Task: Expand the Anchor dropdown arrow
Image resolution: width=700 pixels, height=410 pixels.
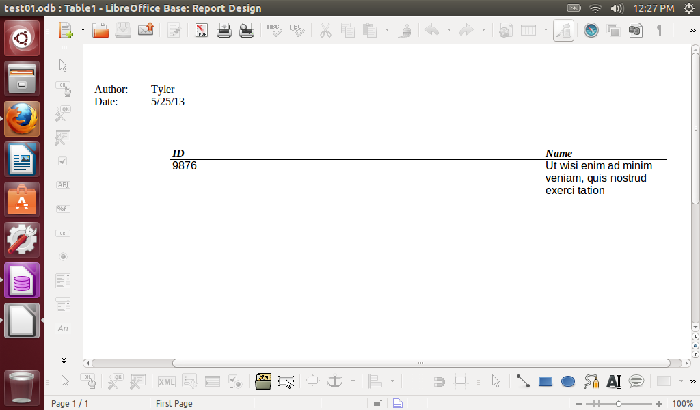Action: pyautogui.click(x=353, y=381)
